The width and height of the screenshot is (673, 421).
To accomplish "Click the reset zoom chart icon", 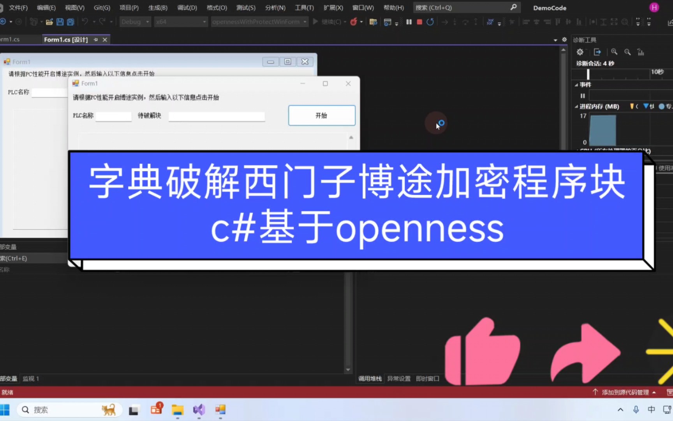I will click(x=641, y=52).
